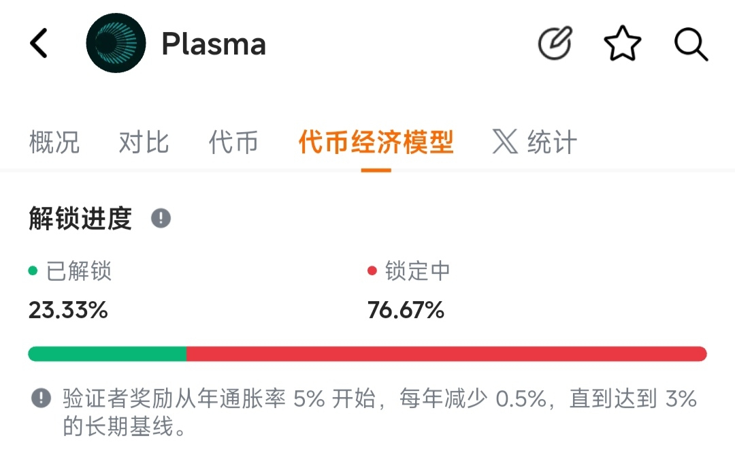Tap the Plasma token logo
The image size is (735, 455).
(x=116, y=44)
